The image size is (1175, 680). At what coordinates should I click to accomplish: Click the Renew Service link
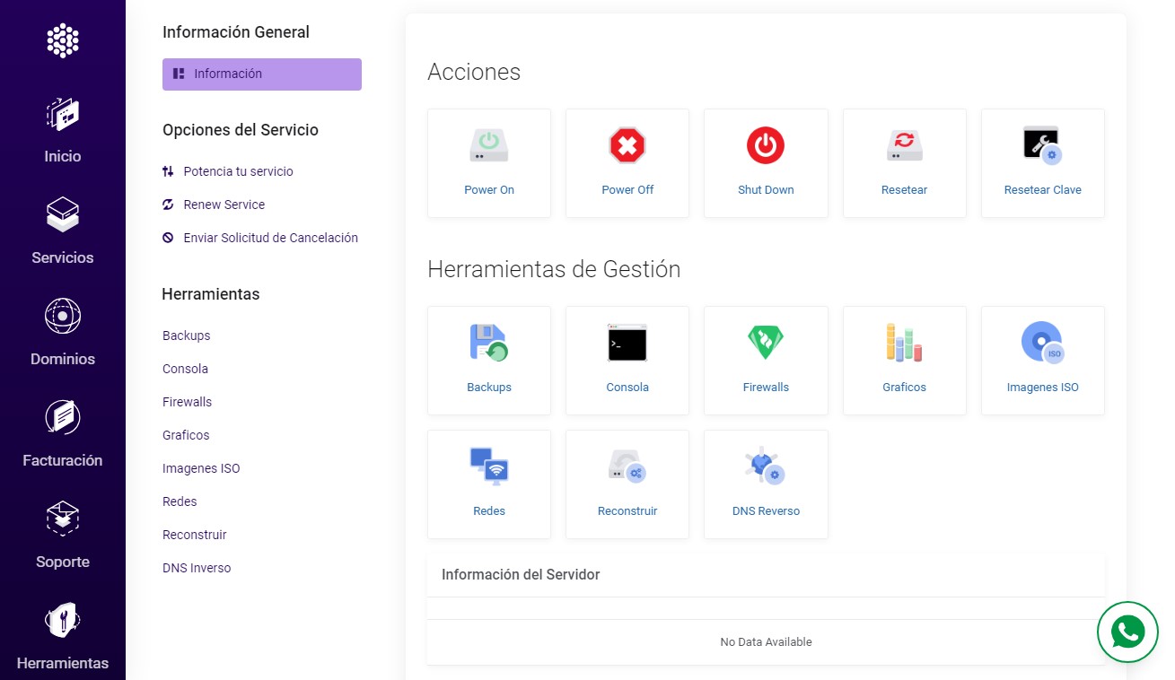pyautogui.click(x=224, y=205)
